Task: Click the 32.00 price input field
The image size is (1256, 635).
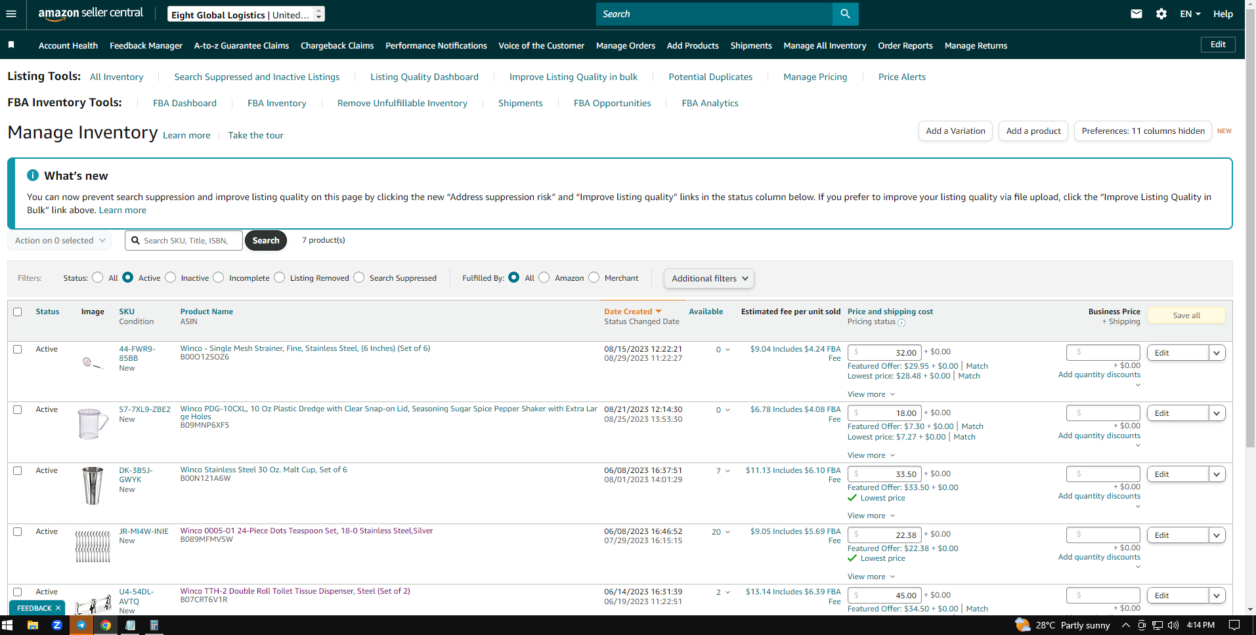Action: 884,352
